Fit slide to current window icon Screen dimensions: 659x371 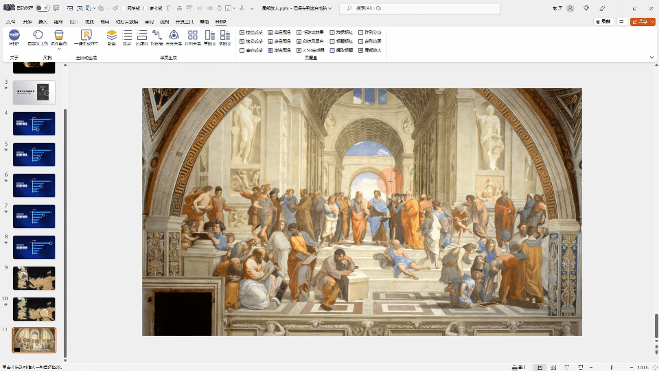pos(655,367)
